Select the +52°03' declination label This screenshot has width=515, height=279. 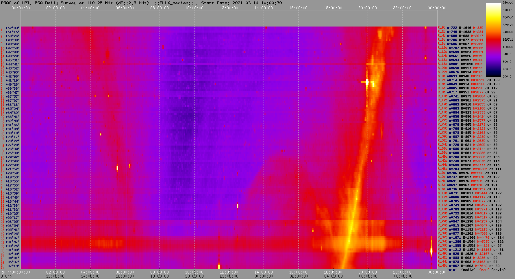(12, 28)
